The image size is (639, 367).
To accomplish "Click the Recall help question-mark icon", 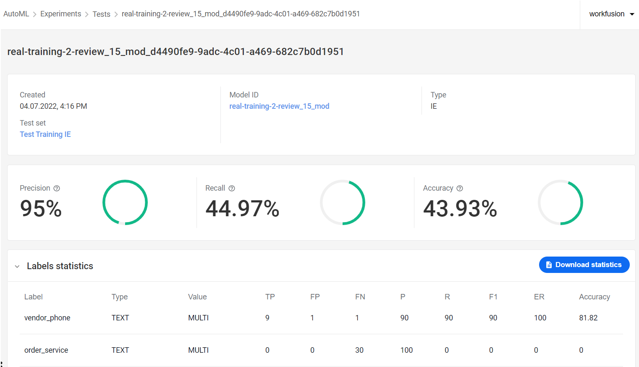I will 232,189.
